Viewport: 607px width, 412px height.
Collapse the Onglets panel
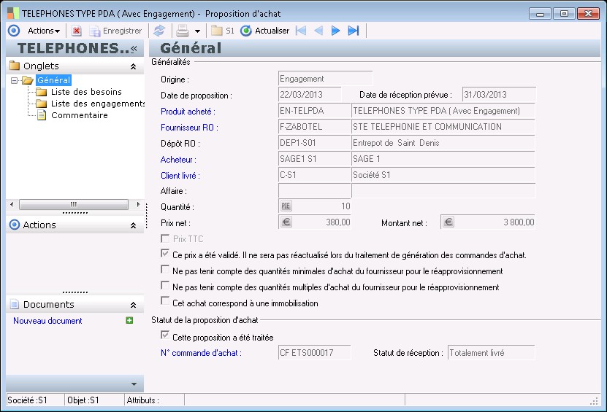133,66
